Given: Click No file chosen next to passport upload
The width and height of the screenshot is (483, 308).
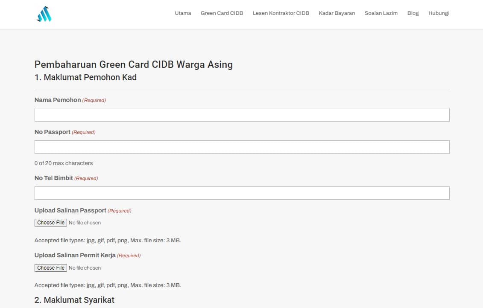Looking at the screenshot, I should (x=85, y=222).
